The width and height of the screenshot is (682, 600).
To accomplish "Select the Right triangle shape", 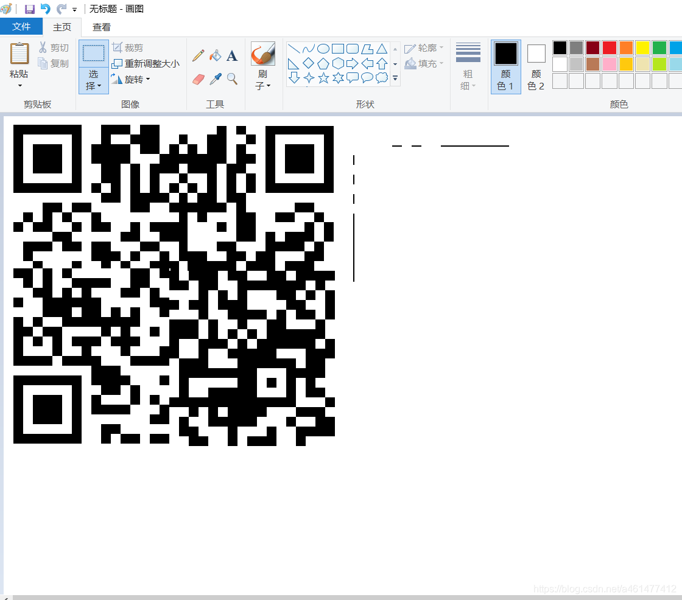I will [294, 63].
